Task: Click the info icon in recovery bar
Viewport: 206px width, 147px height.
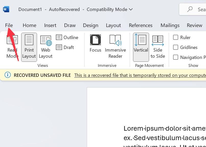Action: click(8, 75)
